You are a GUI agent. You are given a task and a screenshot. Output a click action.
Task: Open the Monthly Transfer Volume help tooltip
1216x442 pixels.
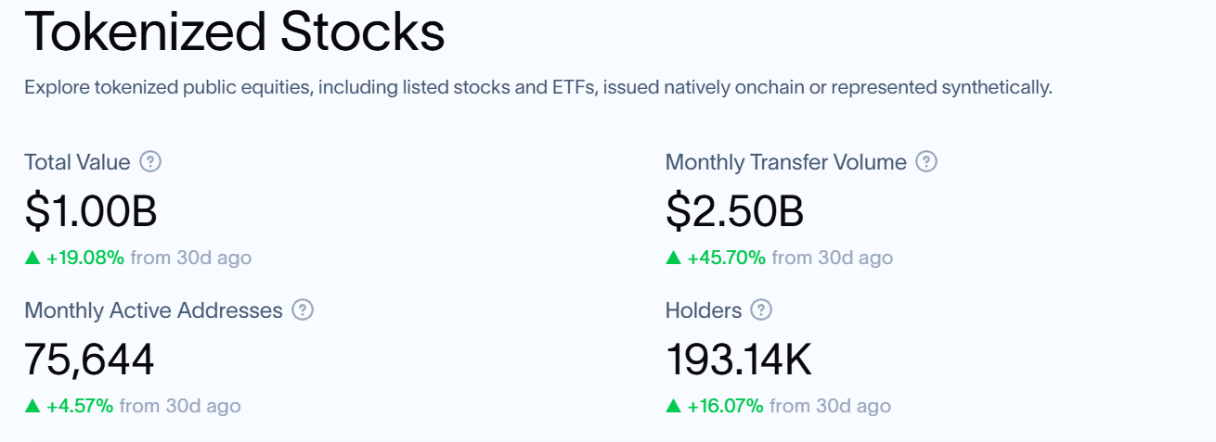click(x=926, y=162)
